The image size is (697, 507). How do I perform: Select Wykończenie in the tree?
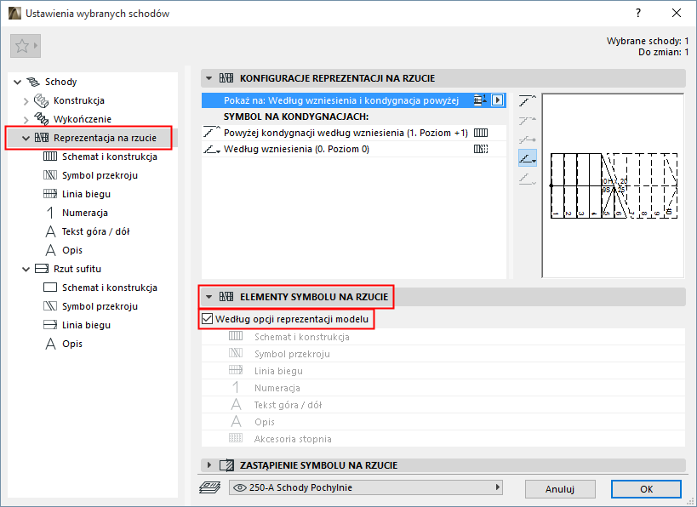click(83, 119)
